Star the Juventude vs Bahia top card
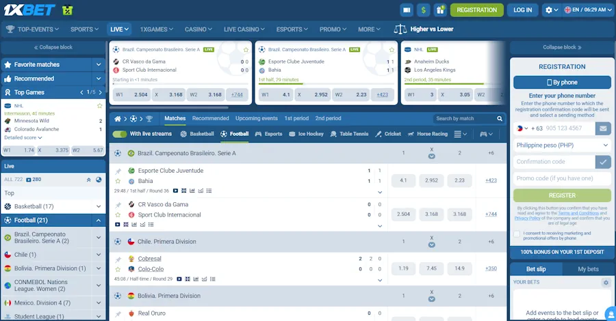 coord(392,50)
